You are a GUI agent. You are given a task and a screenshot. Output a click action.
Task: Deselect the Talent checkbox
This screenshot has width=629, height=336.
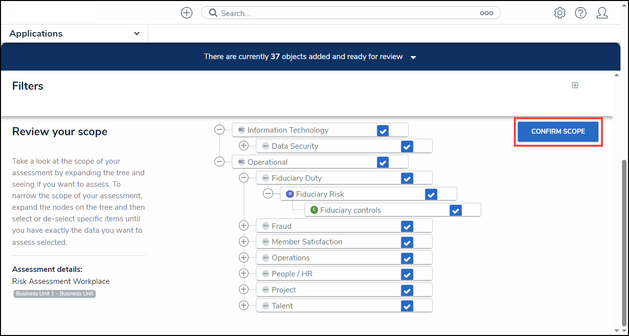click(407, 306)
